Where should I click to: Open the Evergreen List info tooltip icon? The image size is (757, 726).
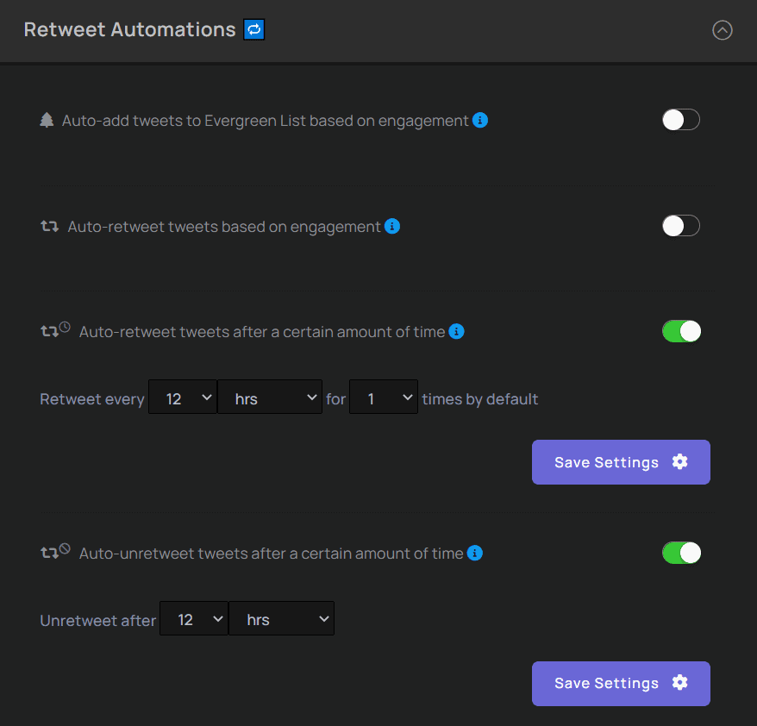[x=480, y=121]
